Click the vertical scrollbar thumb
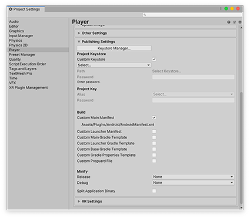250x218 pixels. click(241, 148)
